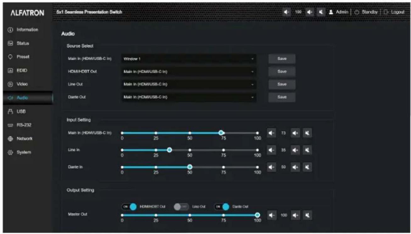Click the Dante In volume value 50
The image size is (411, 234).
tap(283, 167)
